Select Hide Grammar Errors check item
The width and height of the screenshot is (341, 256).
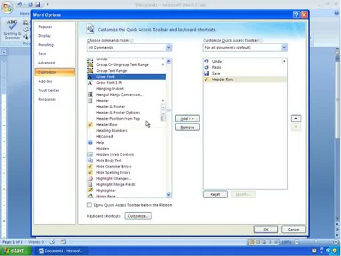126,166
